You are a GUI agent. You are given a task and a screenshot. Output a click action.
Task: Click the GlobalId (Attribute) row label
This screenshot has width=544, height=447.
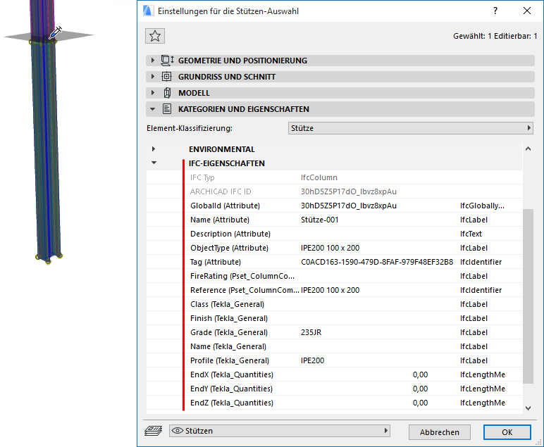point(225,206)
